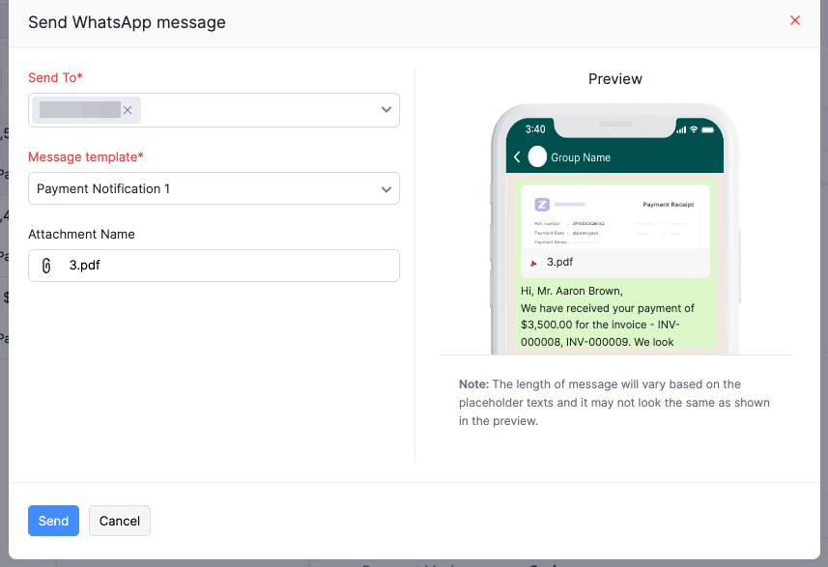Viewport: 828px width, 567px height.
Task: Click the group avatar circle in the preview
Action: tap(538, 156)
